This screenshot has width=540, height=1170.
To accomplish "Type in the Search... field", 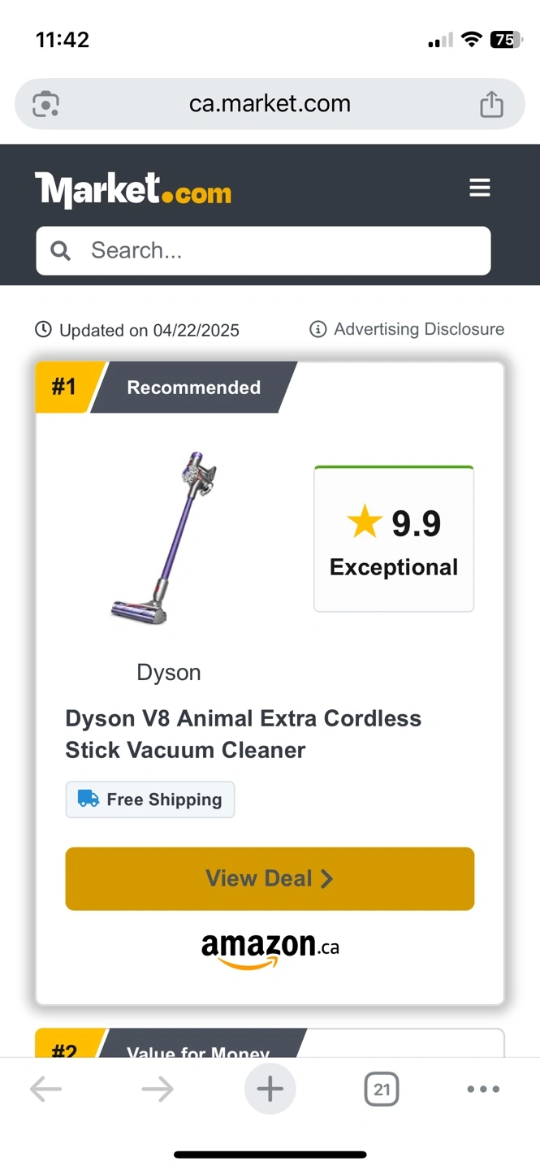I will point(276,250).
